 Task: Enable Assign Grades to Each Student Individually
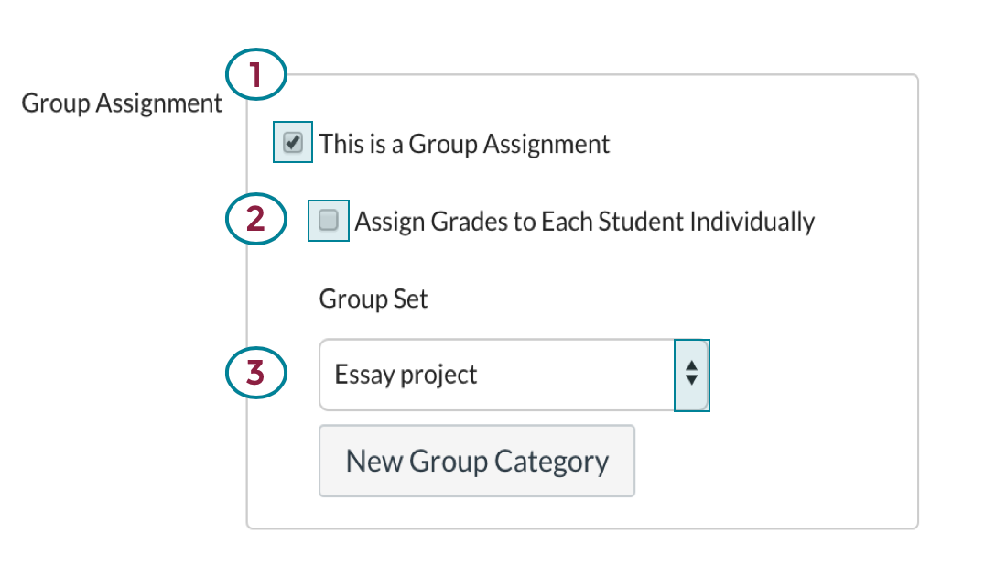[x=328, y=220]
